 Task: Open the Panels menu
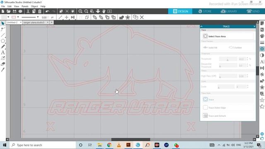[x=25, y=6]
